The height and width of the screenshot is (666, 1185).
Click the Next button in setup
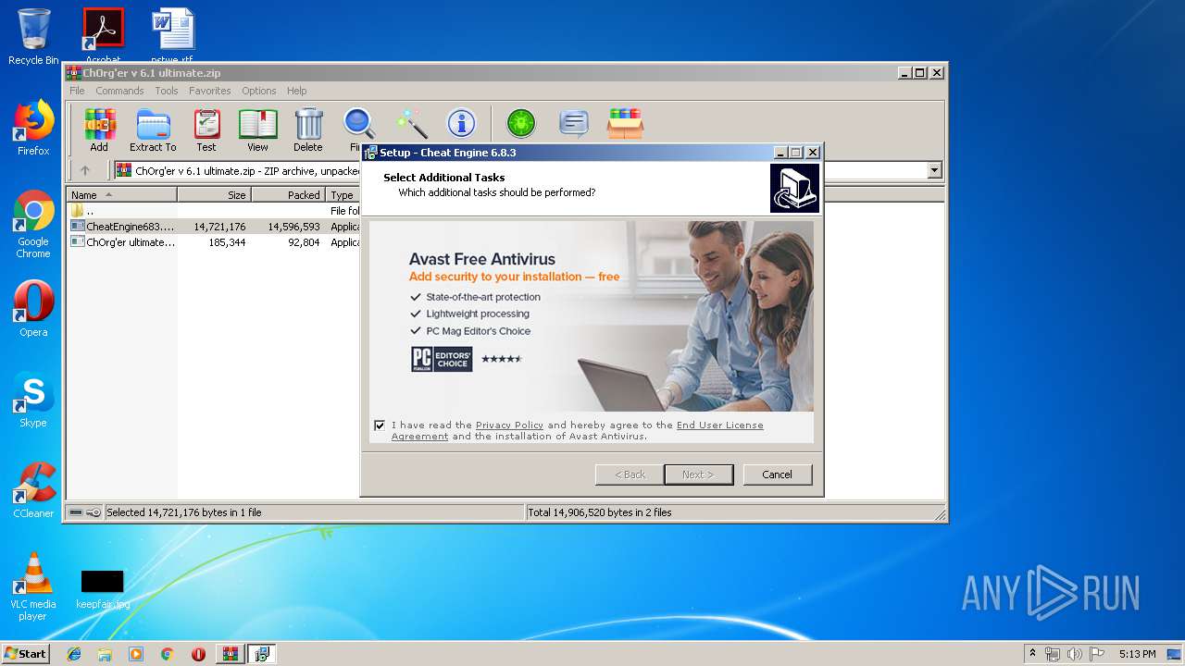point(699,475)
